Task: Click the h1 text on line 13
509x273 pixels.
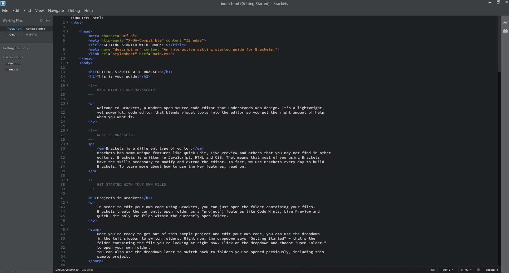Action: click(129, 72)
